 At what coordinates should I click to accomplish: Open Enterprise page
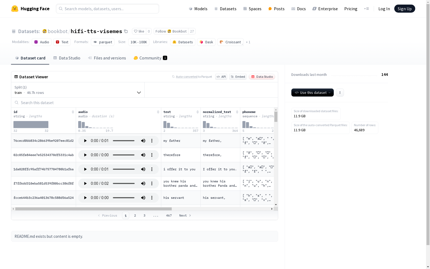[325, 9]
